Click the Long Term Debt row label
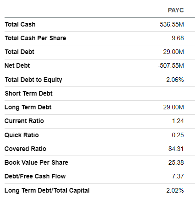195x199 pixels. tap(28, 107)
